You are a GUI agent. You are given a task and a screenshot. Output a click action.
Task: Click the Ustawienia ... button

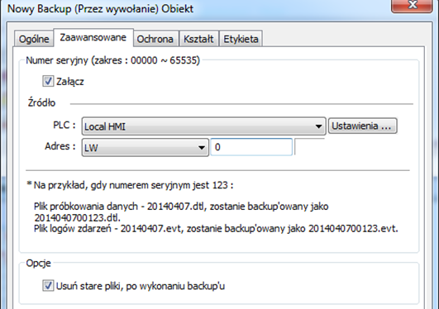(x=362, y=126)
